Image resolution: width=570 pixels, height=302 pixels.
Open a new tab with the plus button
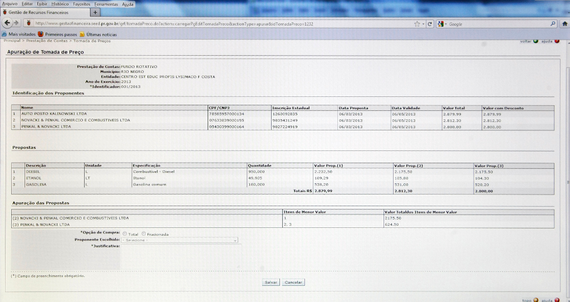pos(95,12)
